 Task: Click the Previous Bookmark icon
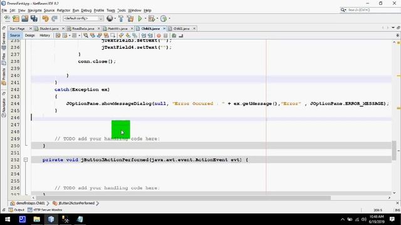click(121, 36)
